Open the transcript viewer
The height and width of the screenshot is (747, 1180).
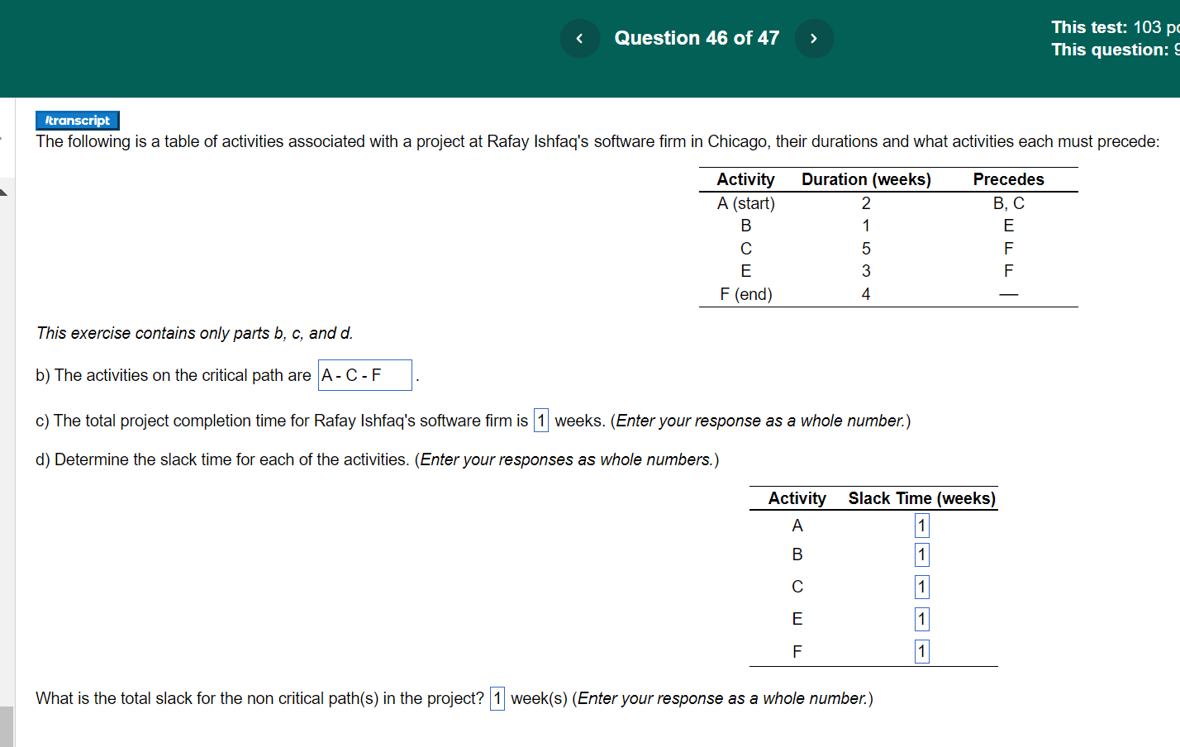point(77,120)
